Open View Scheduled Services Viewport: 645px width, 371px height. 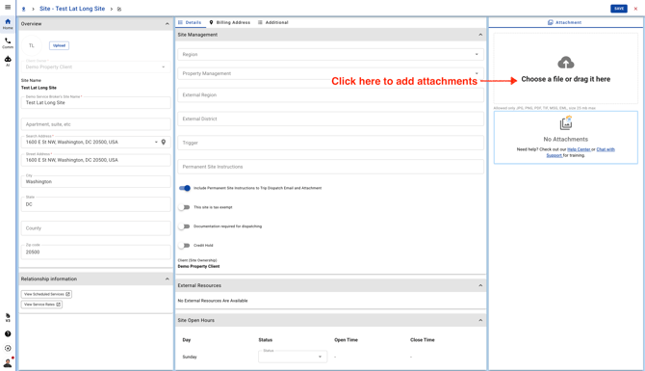[46, 294]
